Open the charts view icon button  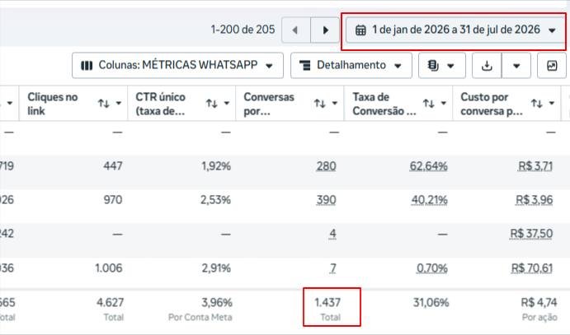click(552, 66)
